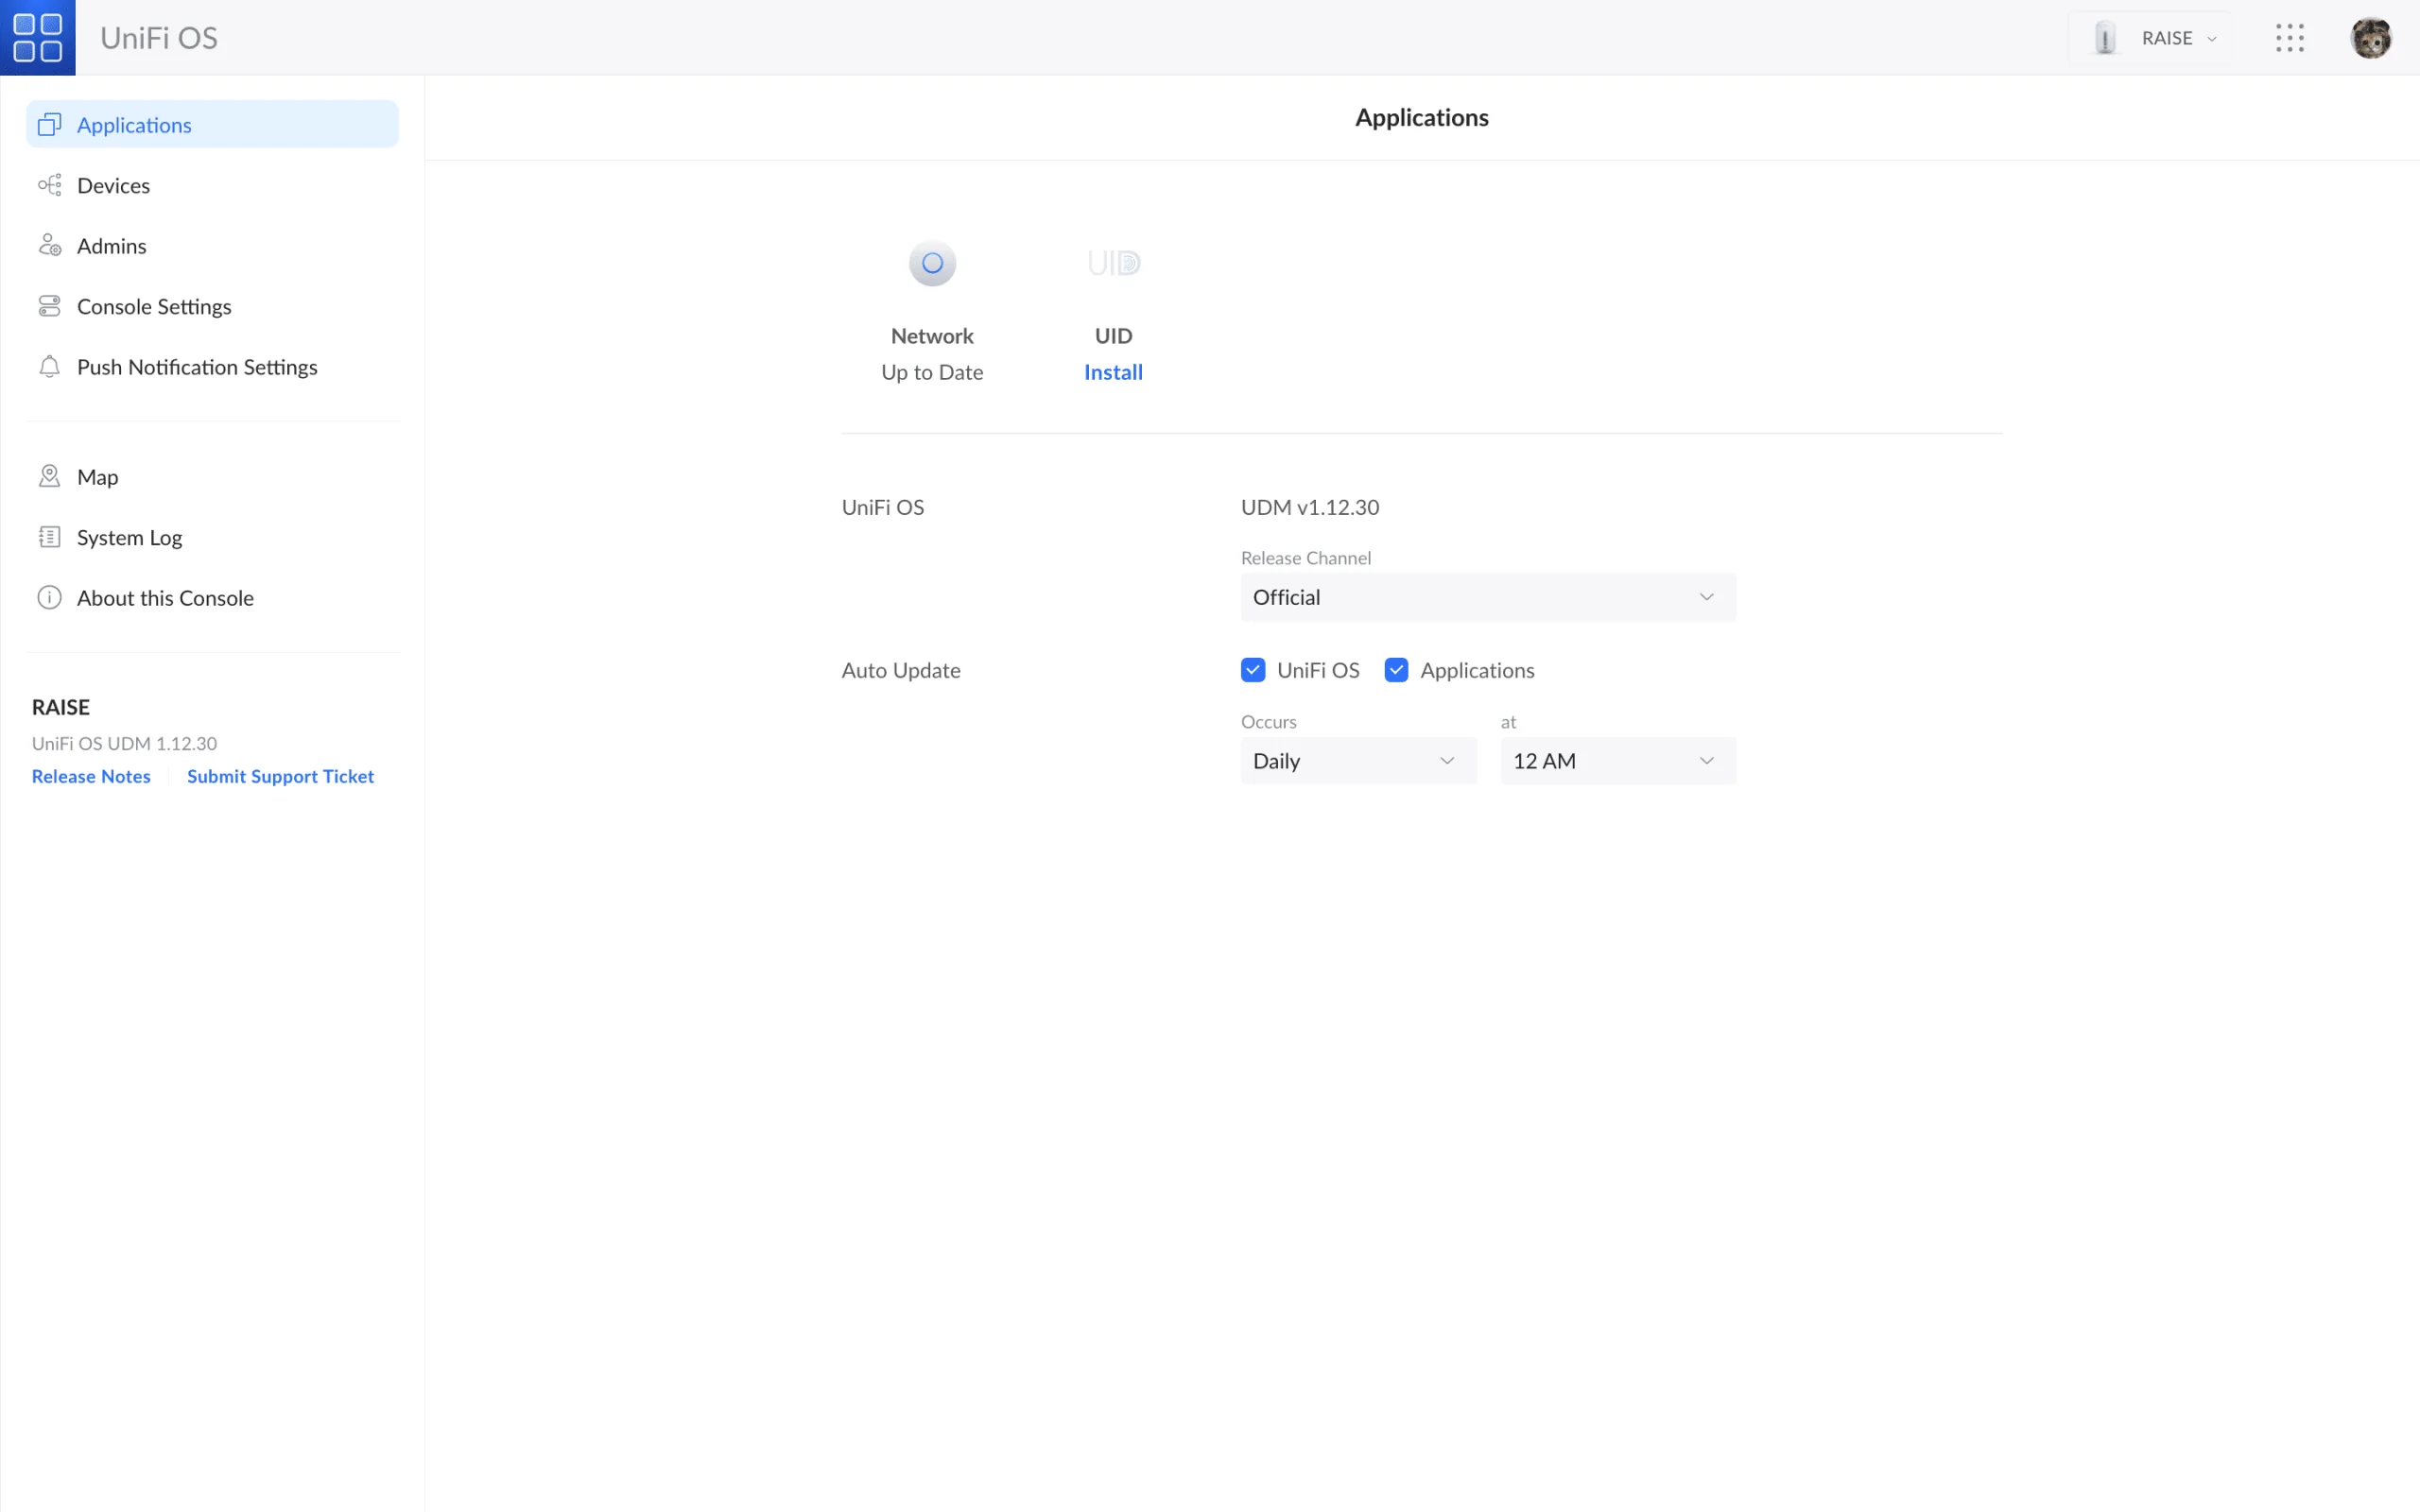Screen dimensions: 2420x1512
Task: Launch the Network application icon
Action: 932,264
